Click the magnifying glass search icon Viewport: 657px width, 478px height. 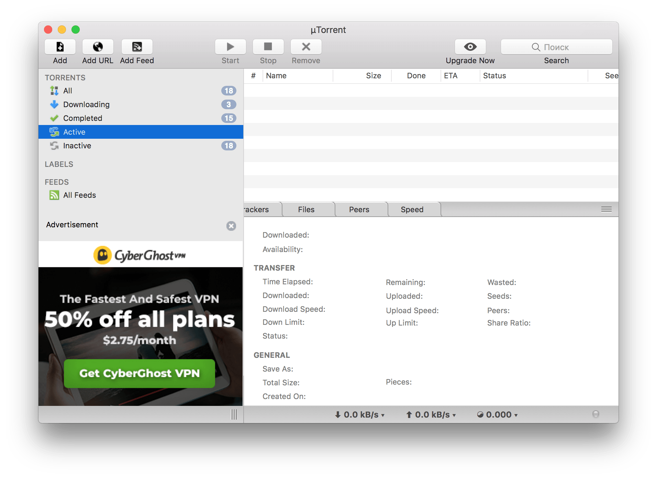coord(536,47)
